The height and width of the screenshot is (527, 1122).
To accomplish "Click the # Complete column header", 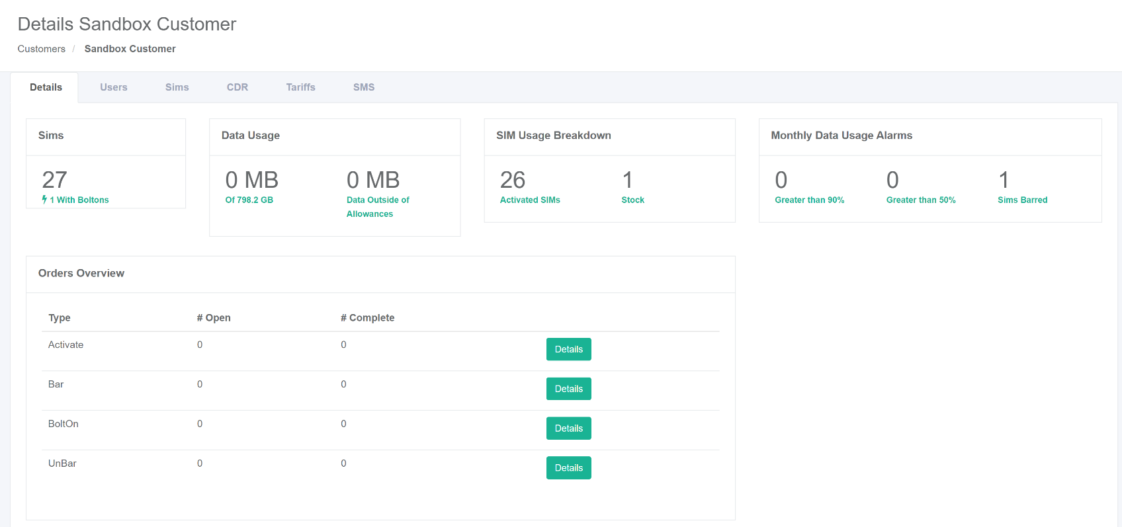I will pyautogui.click(x=368, y=318).
